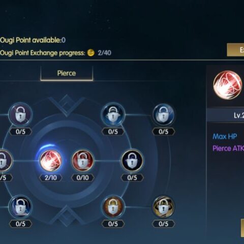Click the 2/10 level badge under red orb

51,177
